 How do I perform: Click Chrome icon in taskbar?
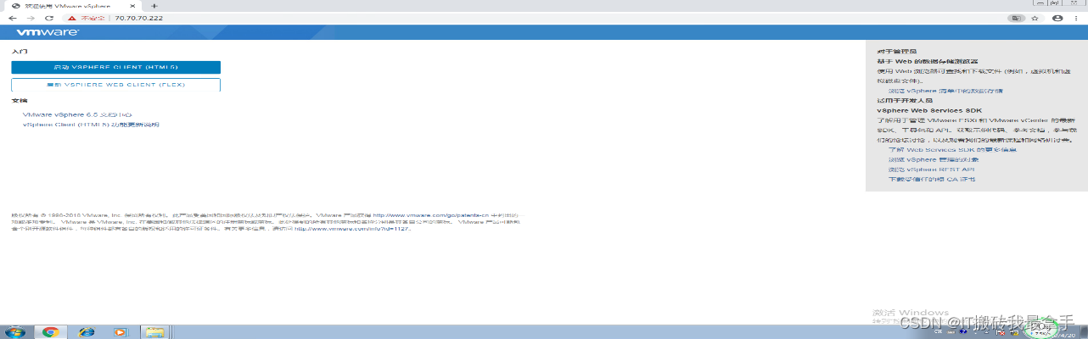click(51, 331)
